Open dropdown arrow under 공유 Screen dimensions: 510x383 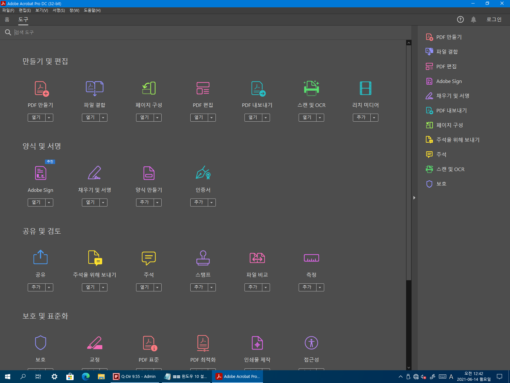click(49, 287)
